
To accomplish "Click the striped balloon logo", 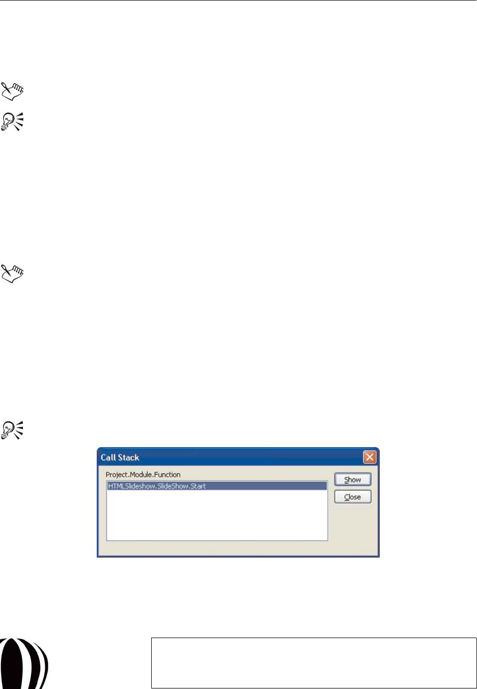I will [x=24, y=663].
